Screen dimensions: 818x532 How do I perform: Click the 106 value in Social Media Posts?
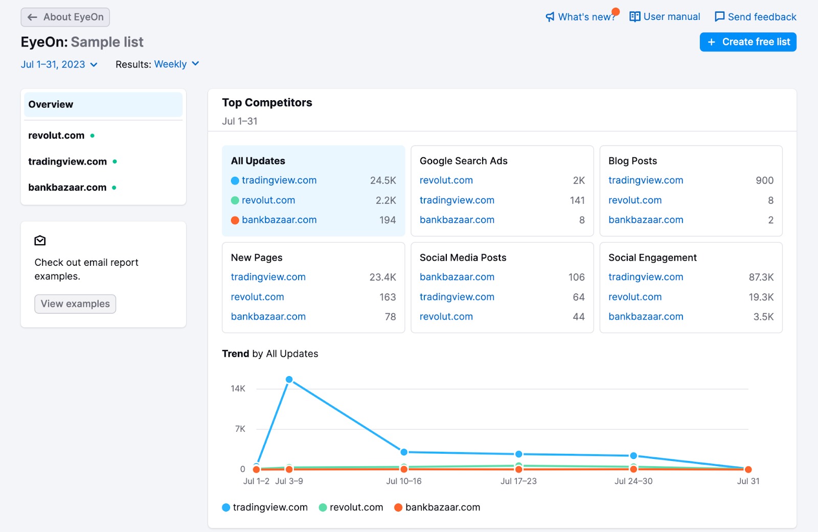click(577, 277)
